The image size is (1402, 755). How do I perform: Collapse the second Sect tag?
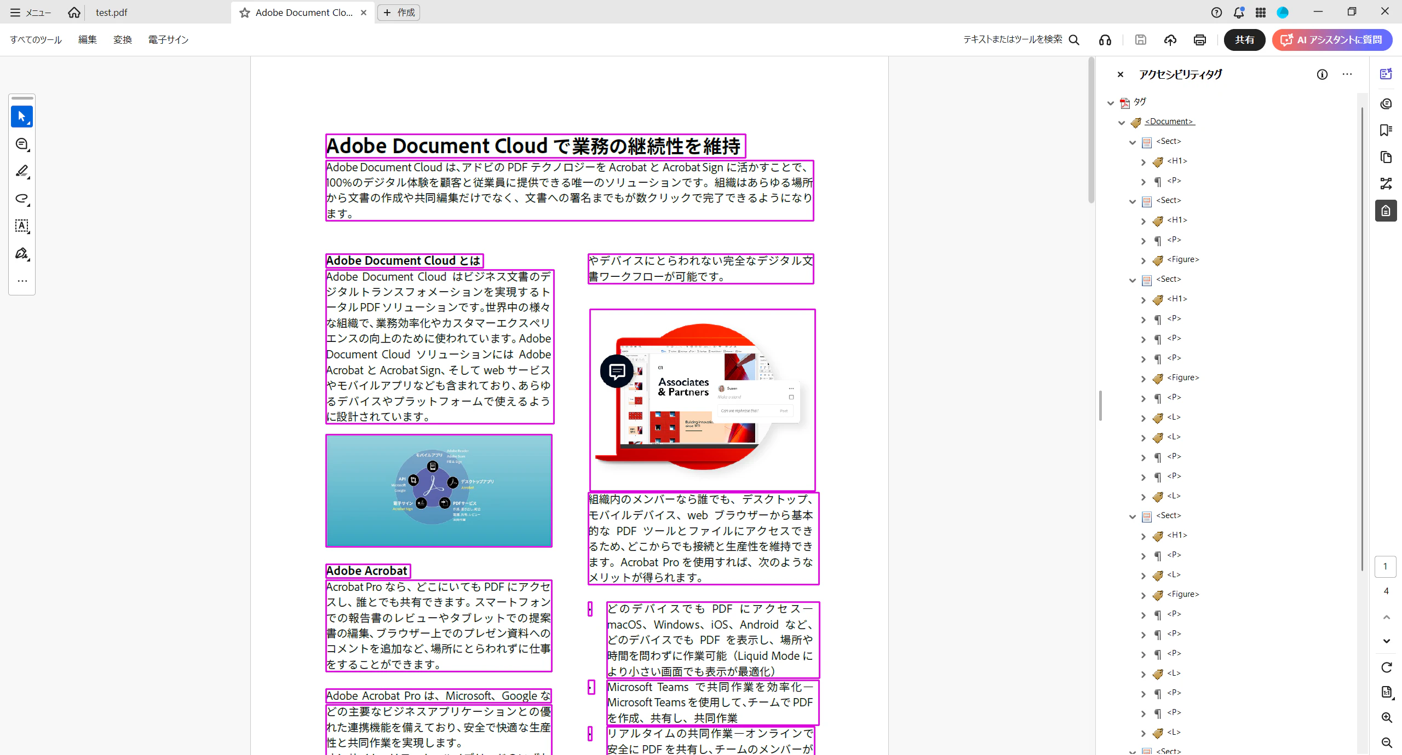[x=1133, y=201]
